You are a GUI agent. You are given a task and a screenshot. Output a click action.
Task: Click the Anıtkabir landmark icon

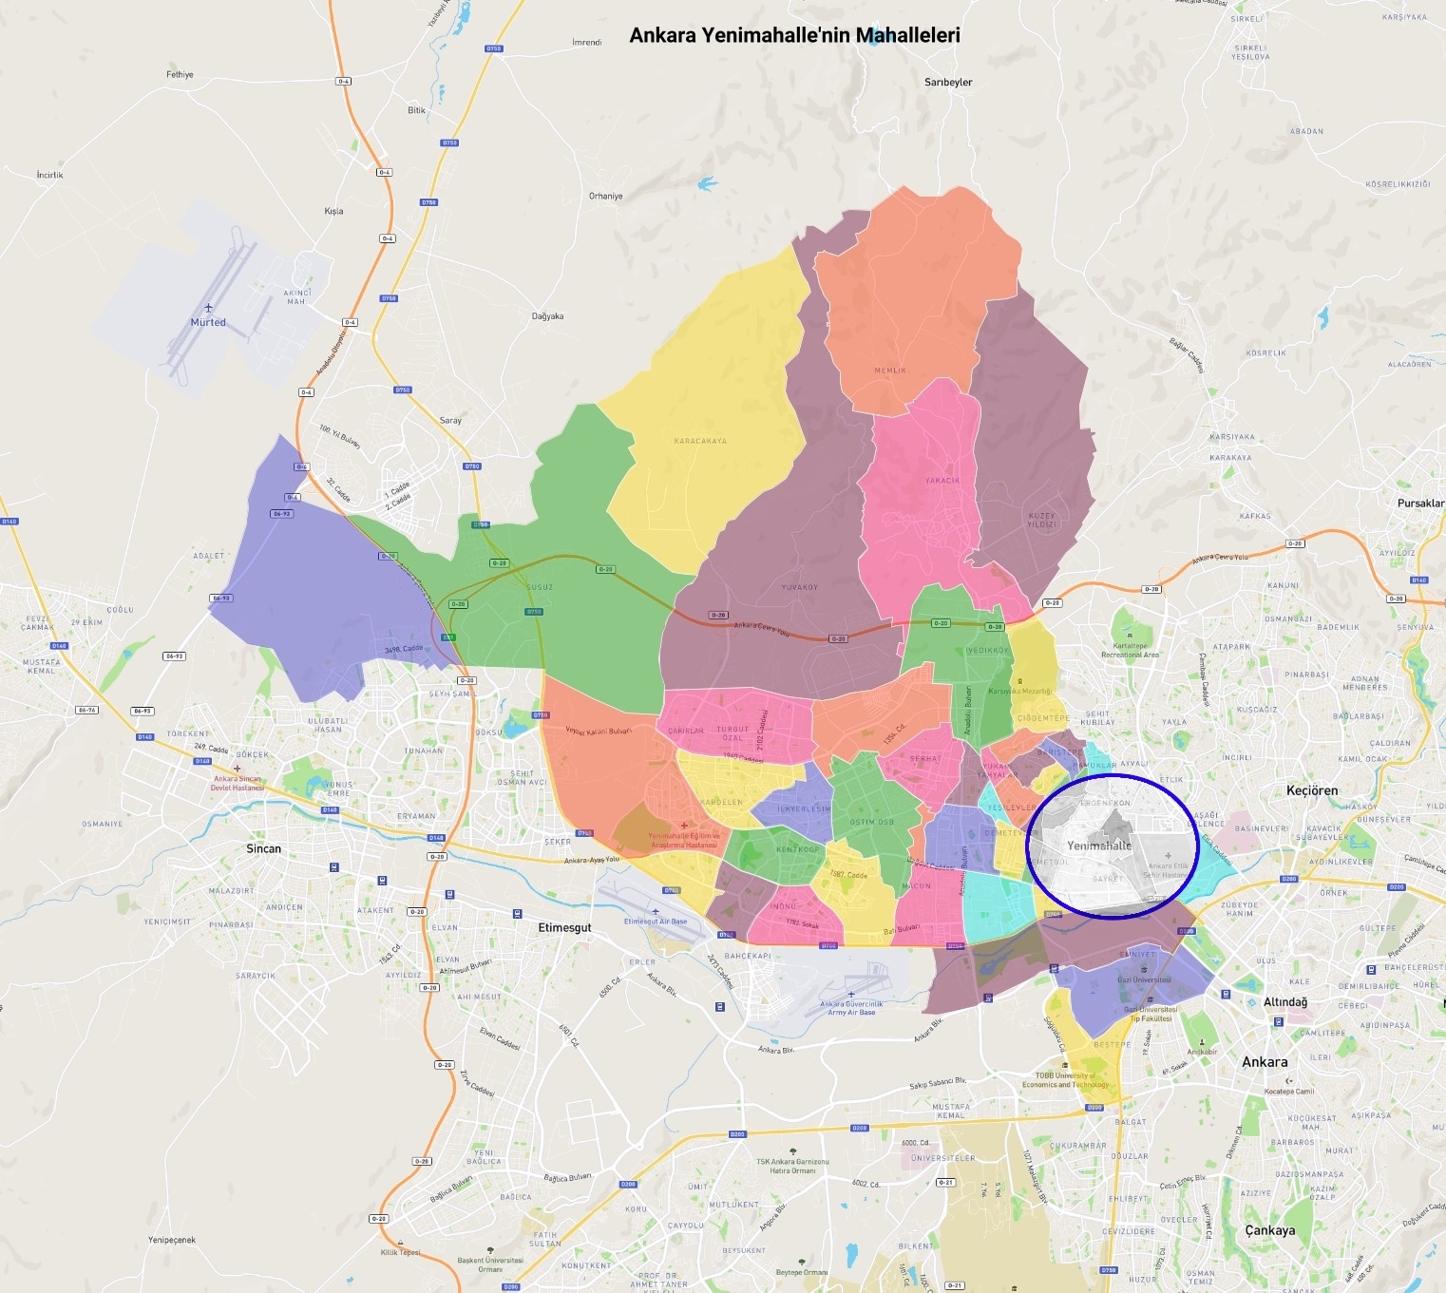tap(1202, 1042)
